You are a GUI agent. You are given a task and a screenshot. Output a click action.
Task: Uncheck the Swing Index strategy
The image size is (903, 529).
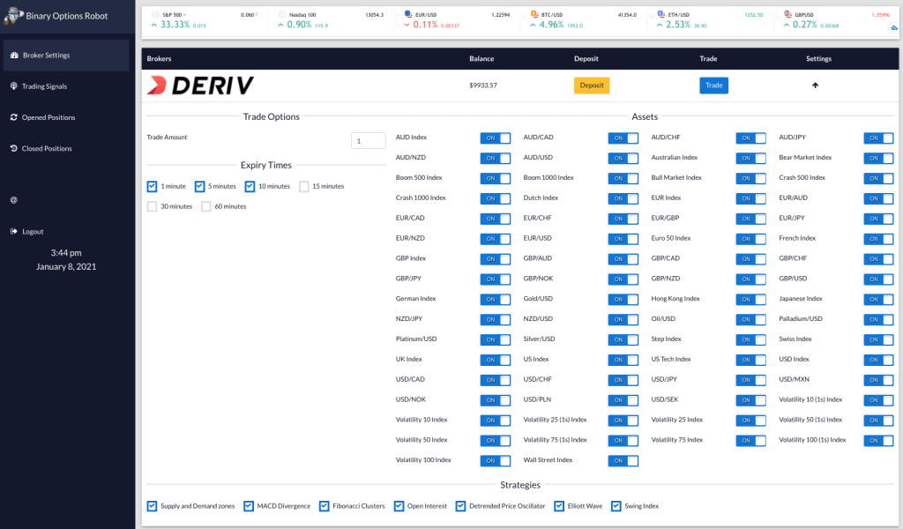coord(616,506)
